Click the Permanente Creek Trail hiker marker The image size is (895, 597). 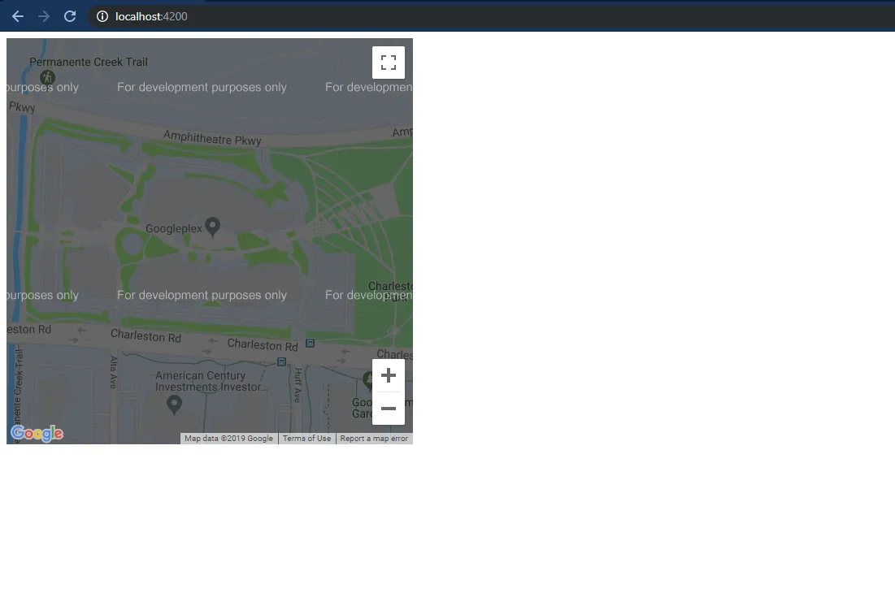[x=47, y=77]
